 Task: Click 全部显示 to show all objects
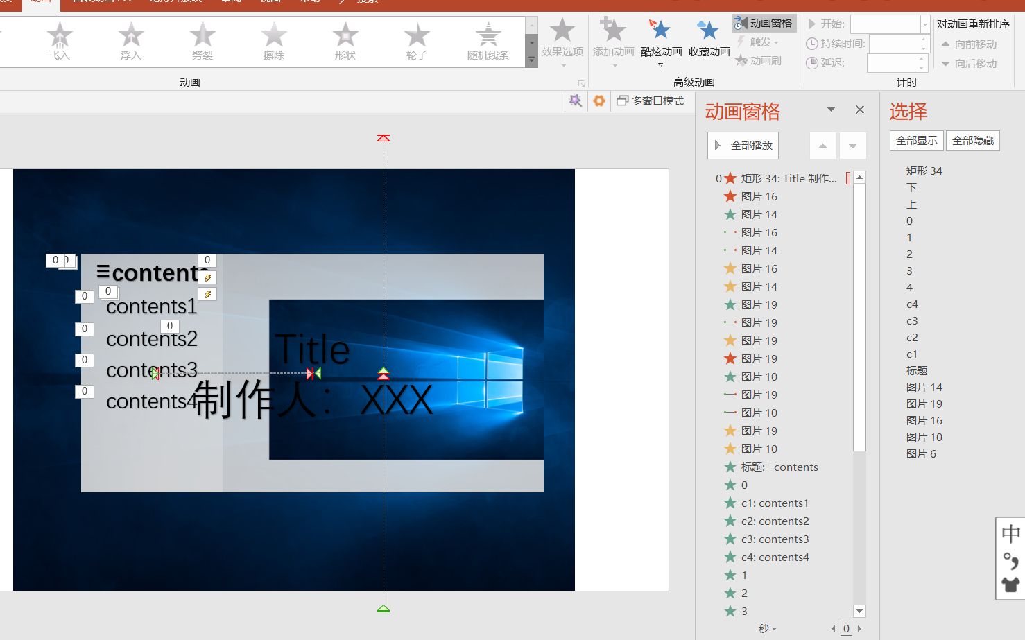tap(916, 140)
